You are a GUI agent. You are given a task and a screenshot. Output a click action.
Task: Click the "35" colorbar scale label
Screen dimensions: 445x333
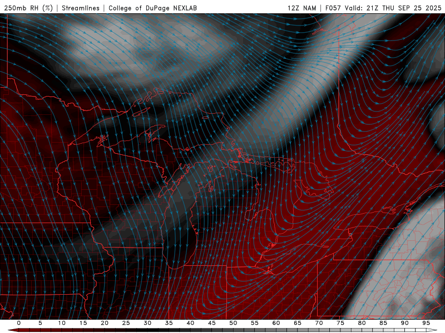169,323
